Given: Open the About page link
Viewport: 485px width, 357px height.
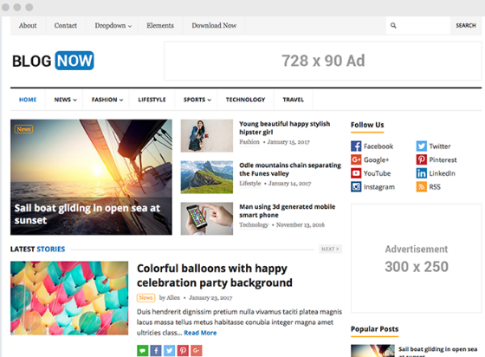Looking at the screenshot, I should [28, 26].
